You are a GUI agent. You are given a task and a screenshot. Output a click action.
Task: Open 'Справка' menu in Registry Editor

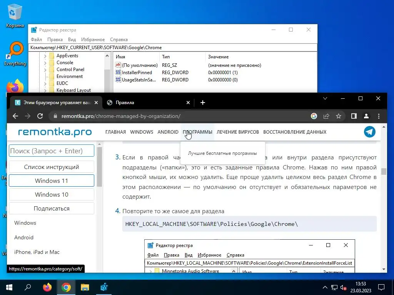pyautogui.click(x=119, y=40)
